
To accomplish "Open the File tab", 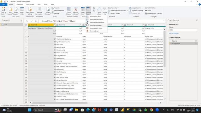I will pyautogui.click(x=3, y=5).
